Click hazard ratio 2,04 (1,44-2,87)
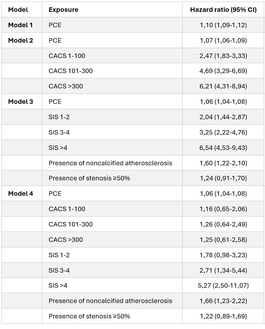Image resolution: width=265 pixels, height=329 pixels. [x=223, y=117]
